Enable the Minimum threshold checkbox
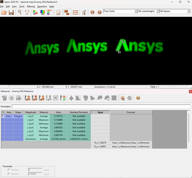 (x=9, y=170)
